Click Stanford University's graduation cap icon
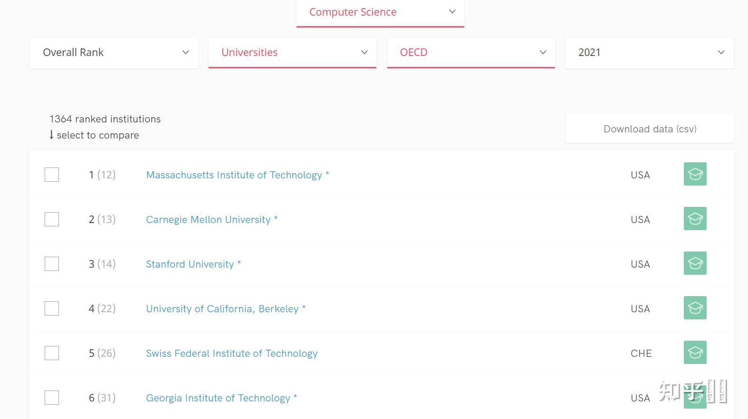The width and height of the screenshot is (748, 419). [695, 263]
